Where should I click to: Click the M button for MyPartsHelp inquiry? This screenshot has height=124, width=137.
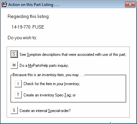click(14, 65)
